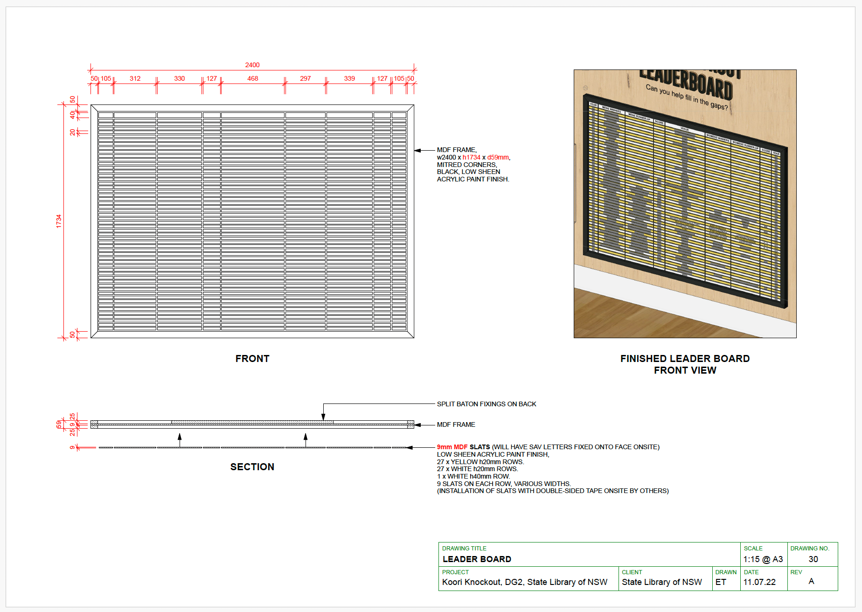Click the DRAWING TITLE field label
This screenshot has width=862, height=612.
[464, 549]
